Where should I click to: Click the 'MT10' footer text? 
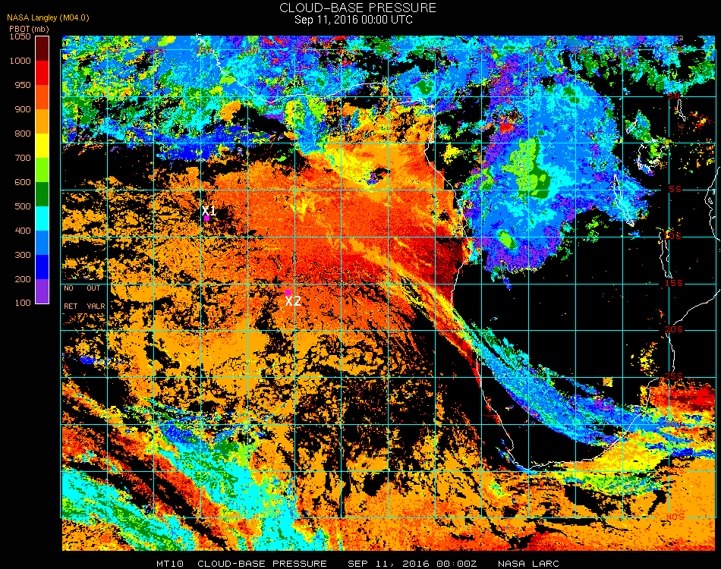click(x=170, y=564)
